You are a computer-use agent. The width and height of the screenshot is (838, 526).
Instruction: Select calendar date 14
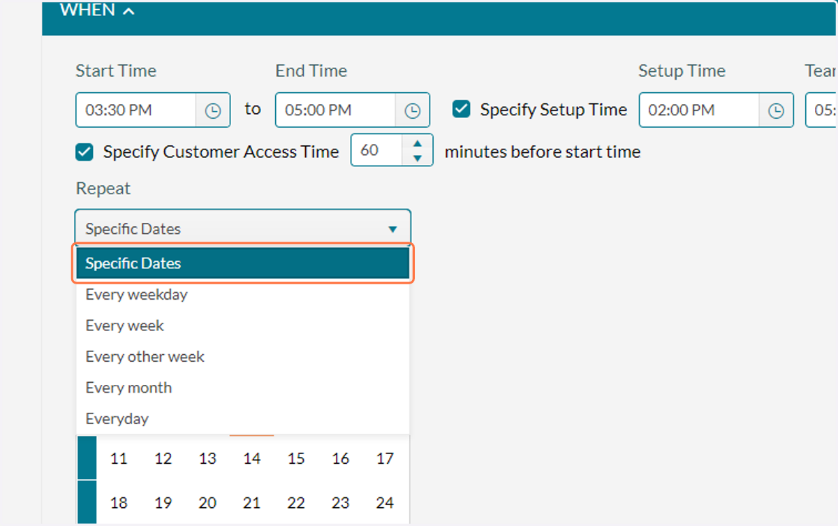tap(252, 459)
